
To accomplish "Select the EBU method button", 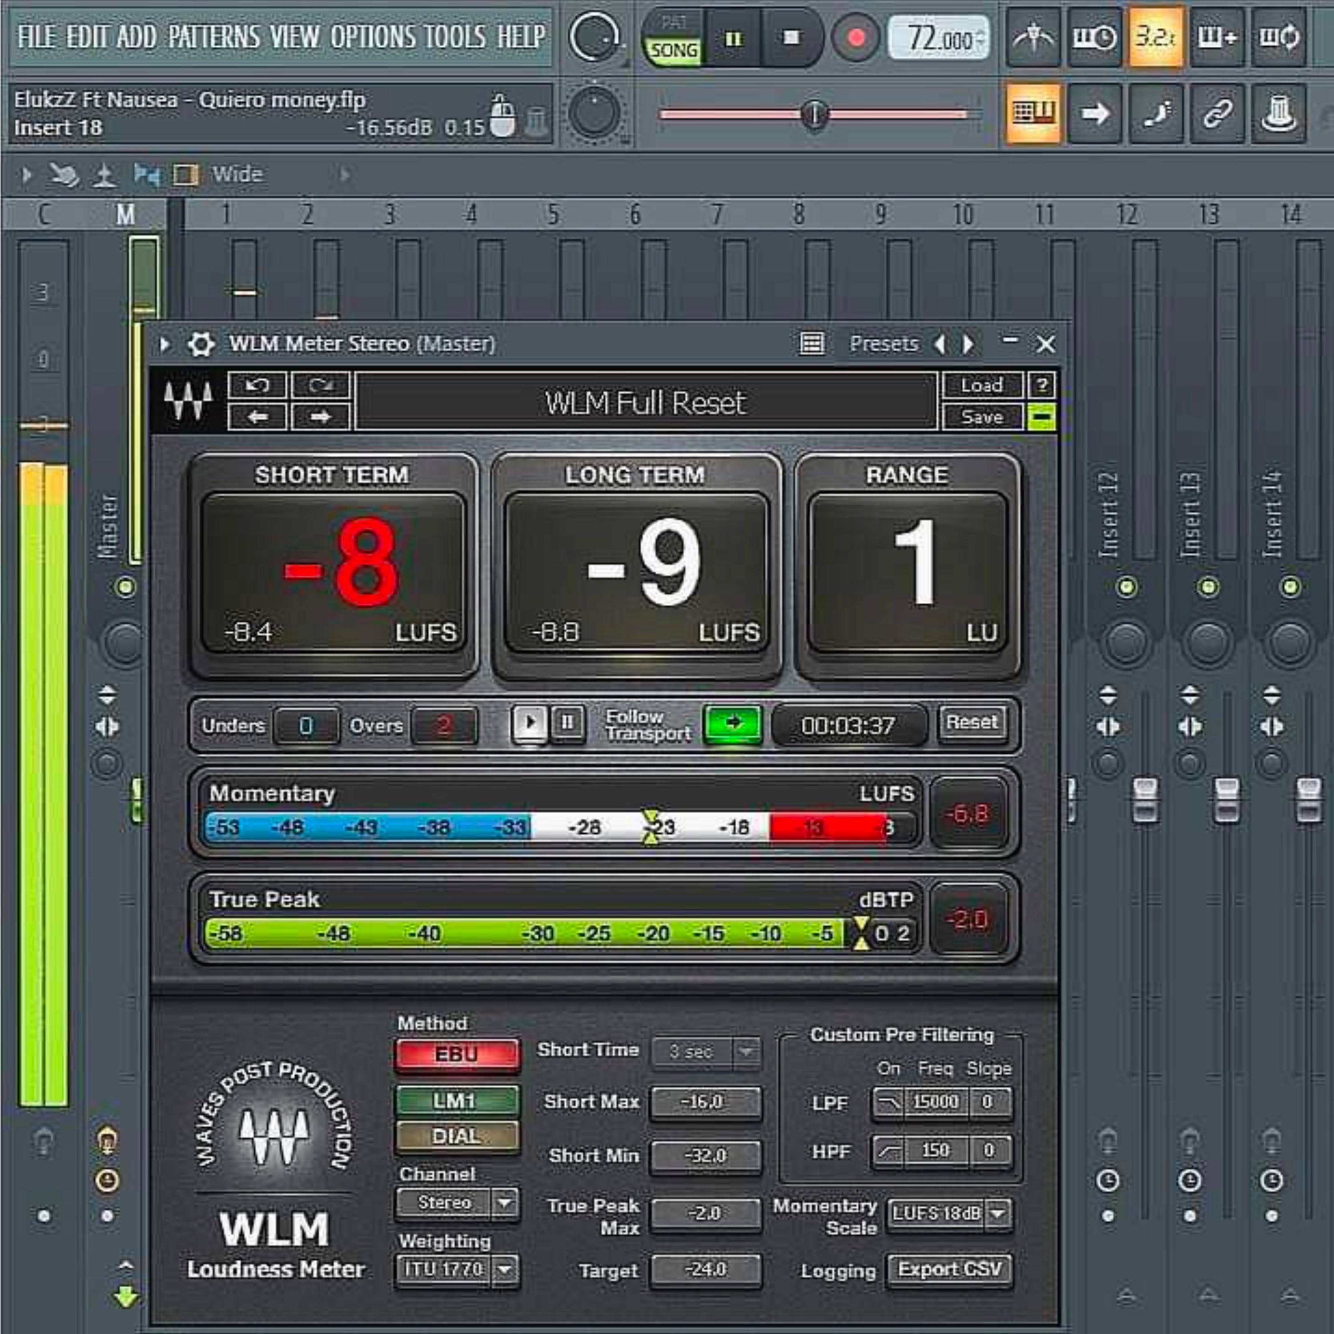I will pyautogui.click(x=456, y=1054).
